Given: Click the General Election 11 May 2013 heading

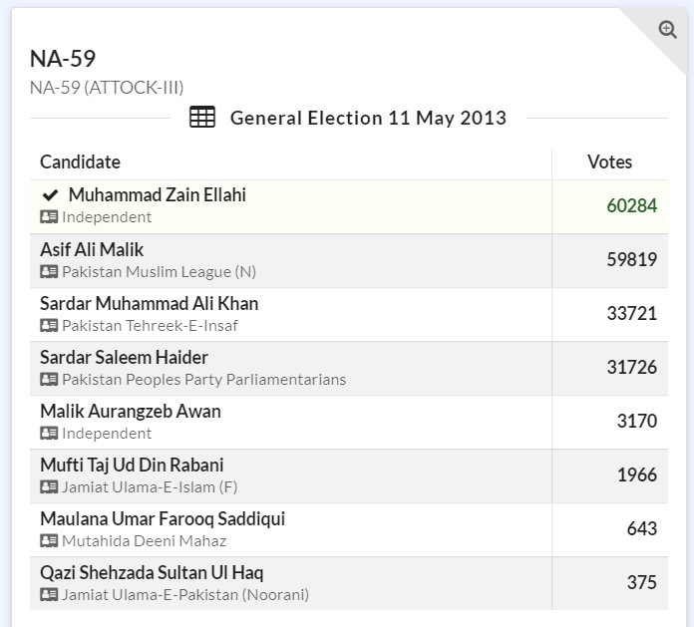Looking at the screenshot, I should [368, 118].
